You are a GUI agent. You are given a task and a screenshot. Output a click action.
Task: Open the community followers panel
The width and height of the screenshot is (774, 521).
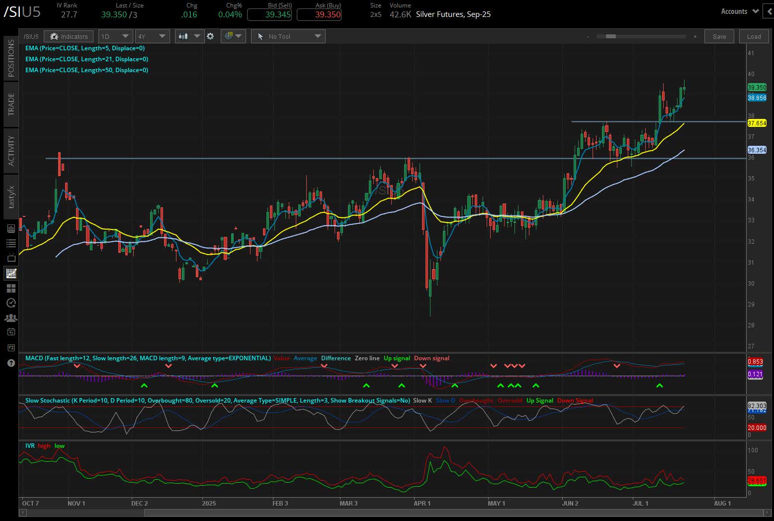[x=11, y=317]
